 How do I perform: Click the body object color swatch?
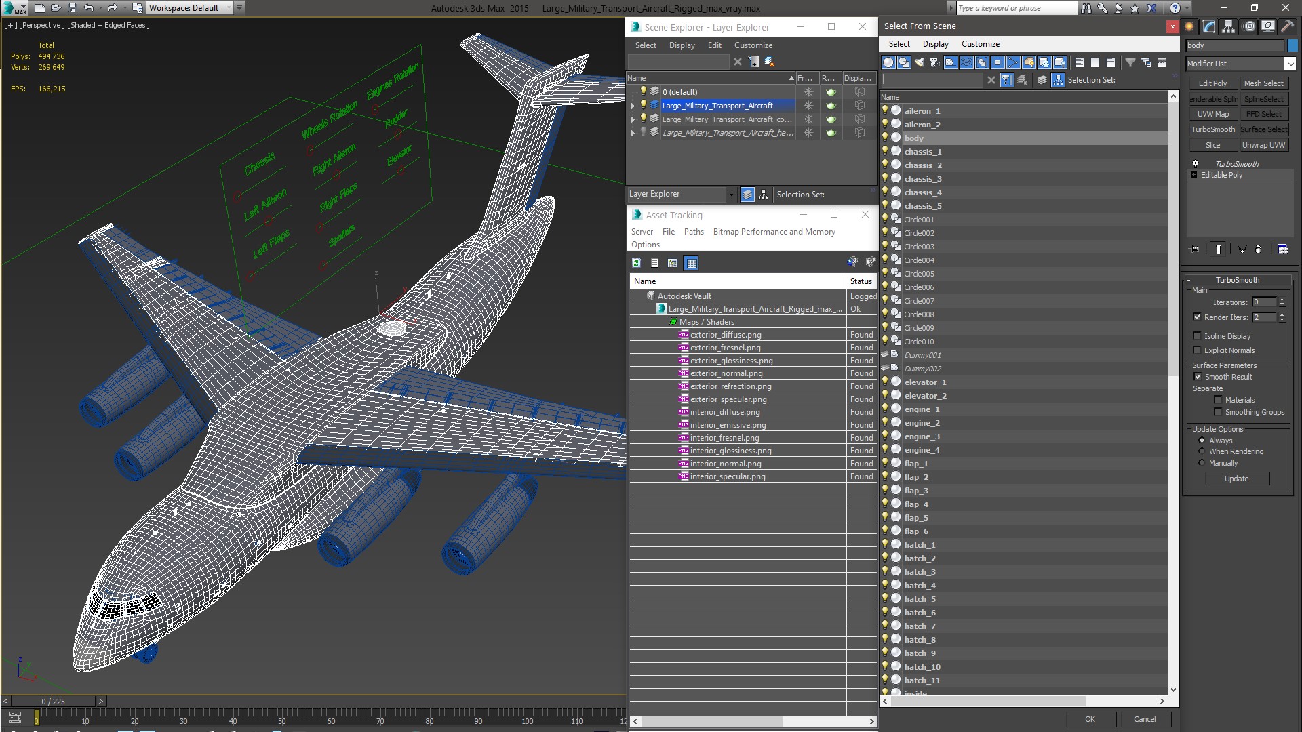pyautogui.click(x=1293, y=45)
